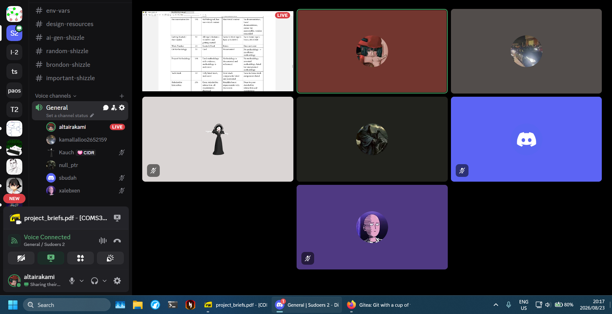Collapse the Voice channels category

pos(56,96)
